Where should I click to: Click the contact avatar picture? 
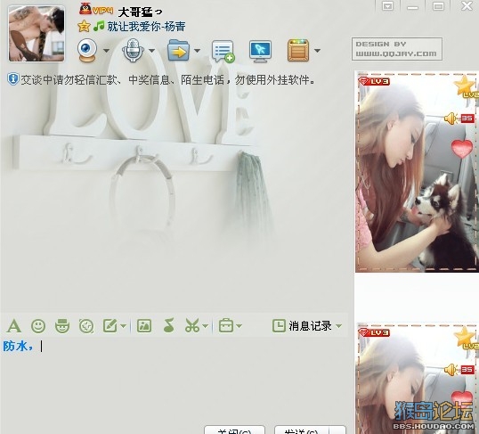[37, 34]
